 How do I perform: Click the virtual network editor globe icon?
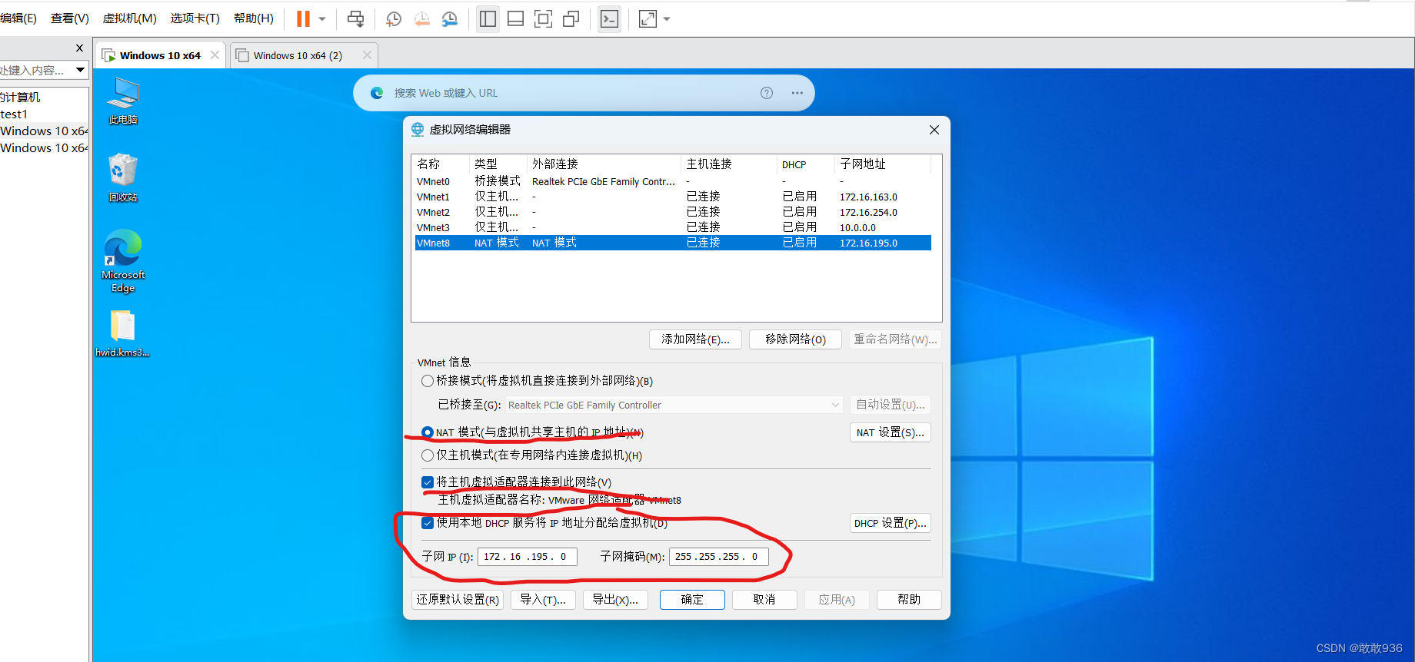(418, 130)
